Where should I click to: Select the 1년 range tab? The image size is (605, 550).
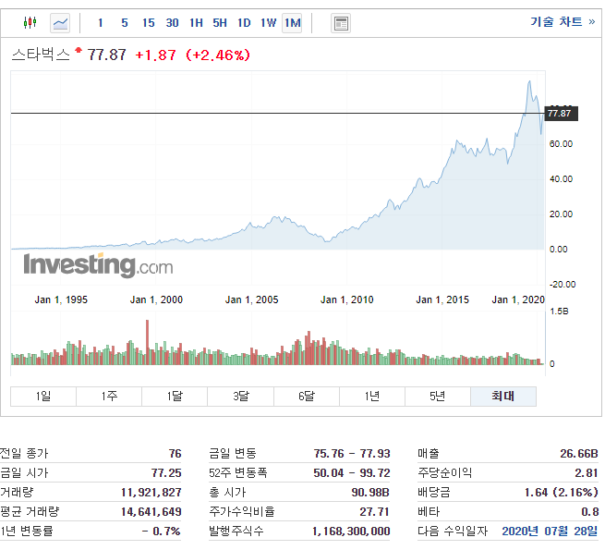point(372,397)
